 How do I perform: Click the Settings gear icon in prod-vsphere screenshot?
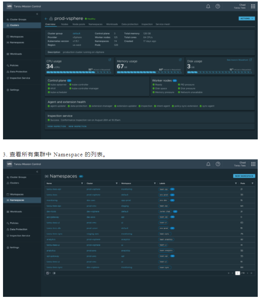click(8, 90)
